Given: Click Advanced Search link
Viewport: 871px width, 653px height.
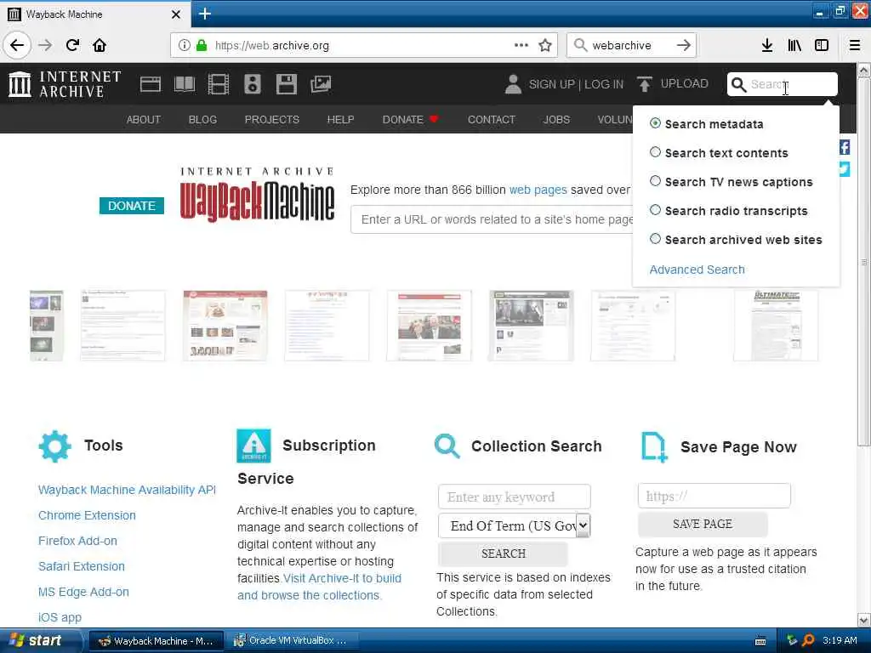Looking at the screenshot, I should [697, 270].
